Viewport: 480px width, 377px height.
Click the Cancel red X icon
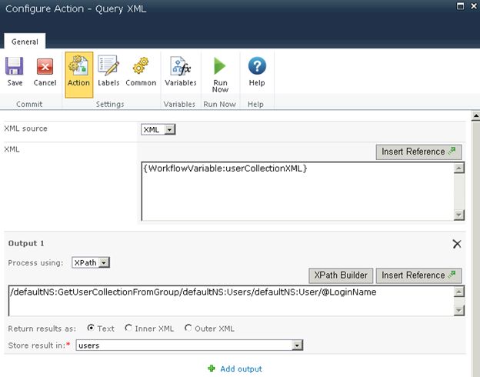[x=45, y=66]
